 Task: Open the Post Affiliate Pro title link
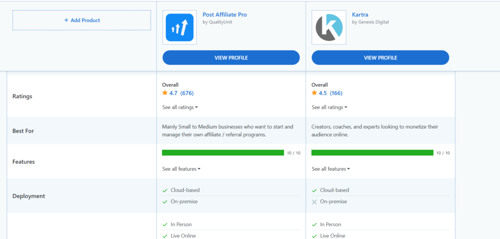click(x=225, y=15)
